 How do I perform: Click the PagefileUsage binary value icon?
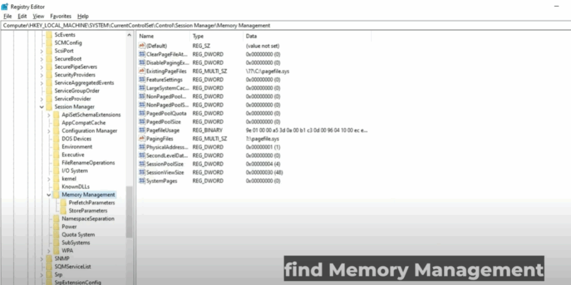point(142,130)
